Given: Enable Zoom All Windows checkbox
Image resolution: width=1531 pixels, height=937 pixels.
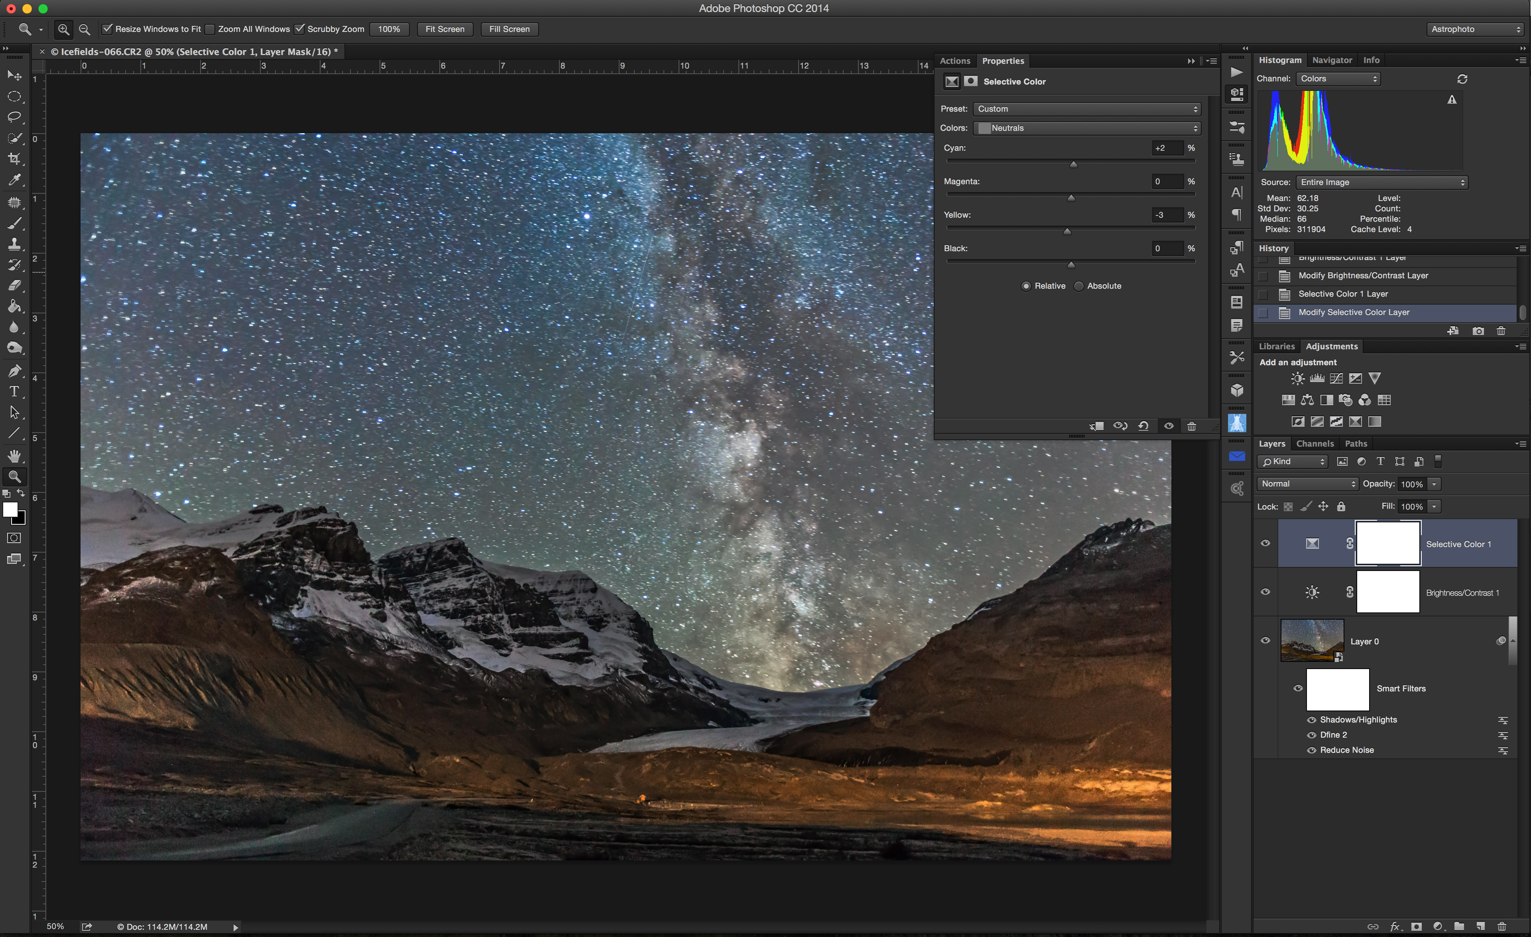Looking at the screenshot, I should coord(210,29).
